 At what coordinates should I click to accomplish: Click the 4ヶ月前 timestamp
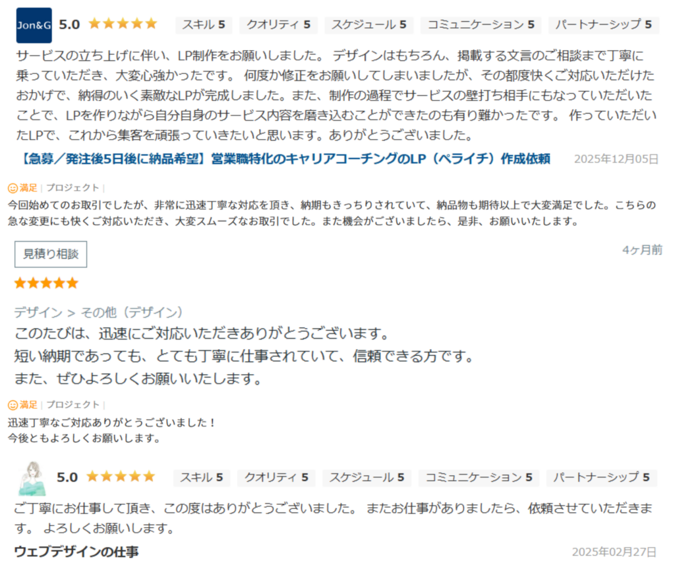pyautogui.click(x=642, y=249)
